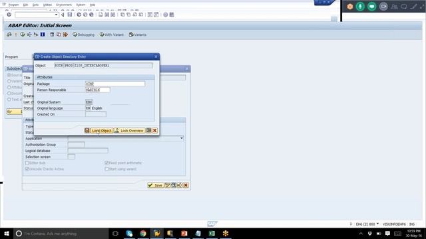
Task: Click the Save disk icon in the standard toolbar
Action: (70, 15)
